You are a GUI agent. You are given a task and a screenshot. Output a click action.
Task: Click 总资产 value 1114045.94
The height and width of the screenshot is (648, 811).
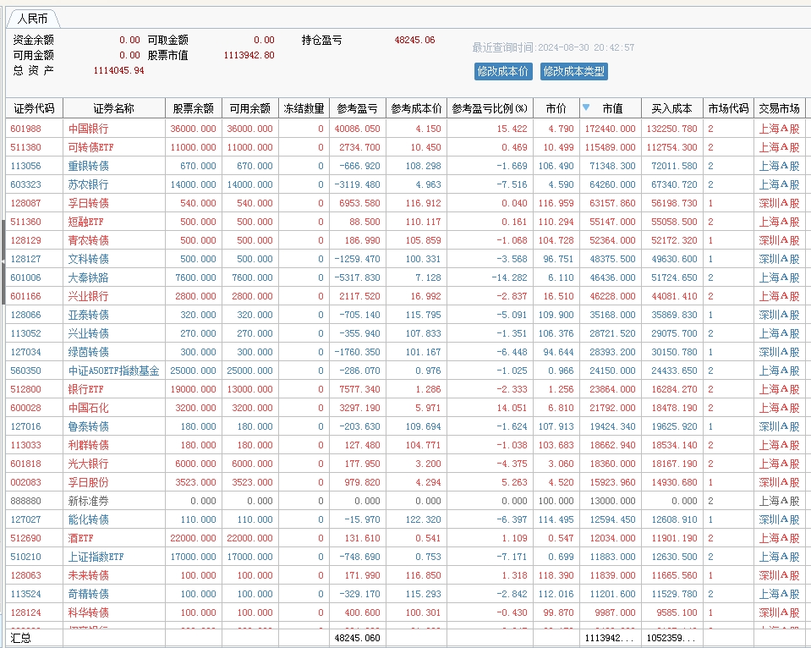tap(119, 70)
